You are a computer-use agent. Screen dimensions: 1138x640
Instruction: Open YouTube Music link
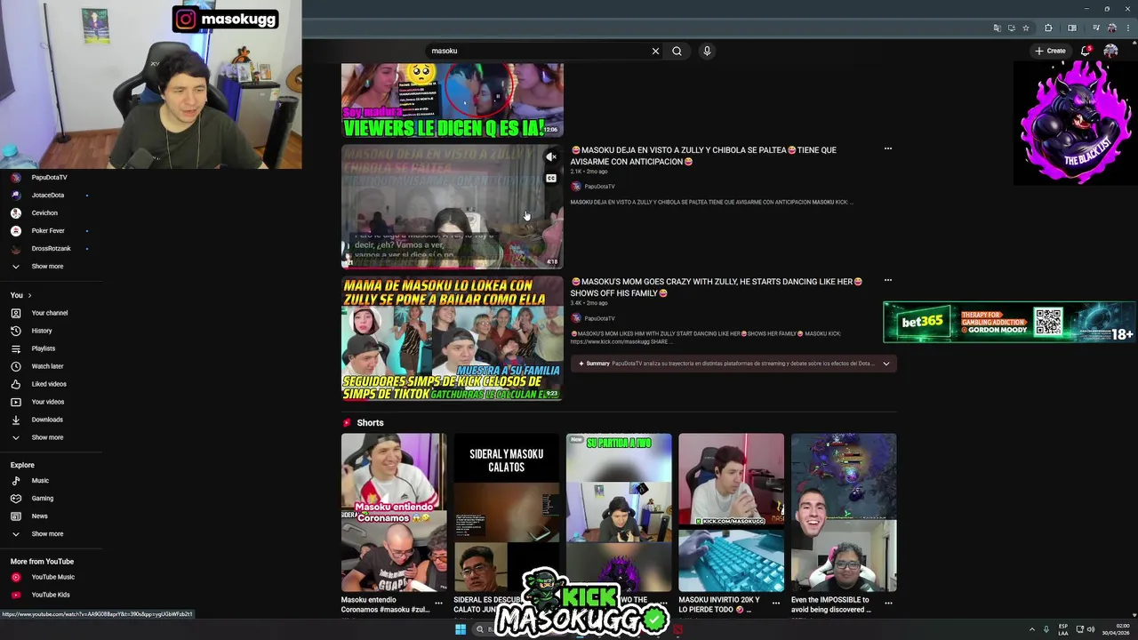coord(52,577)
